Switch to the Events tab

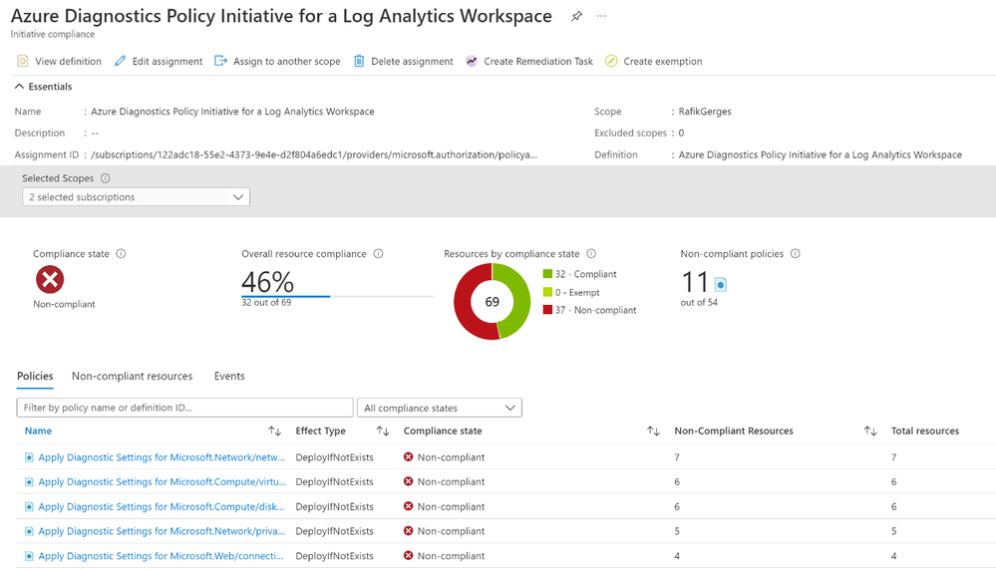coord(229,376)
